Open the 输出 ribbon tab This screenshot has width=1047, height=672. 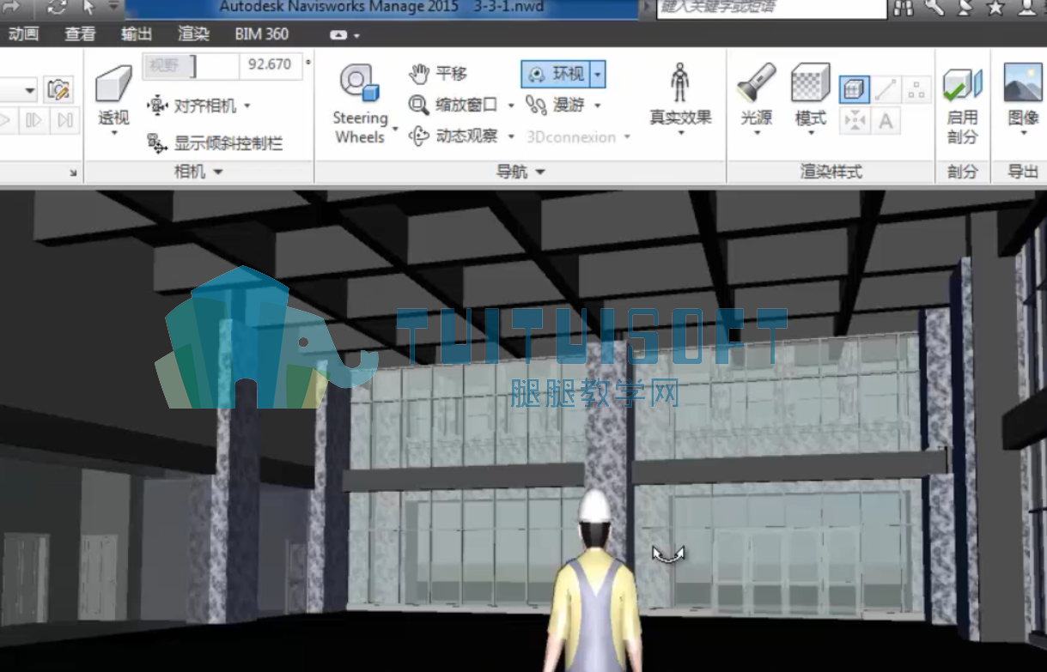click(137, 34)
